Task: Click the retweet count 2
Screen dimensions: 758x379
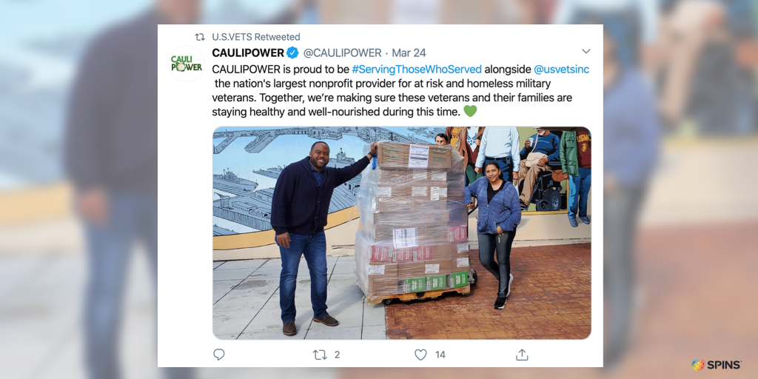Action: (x=337, y=355)
